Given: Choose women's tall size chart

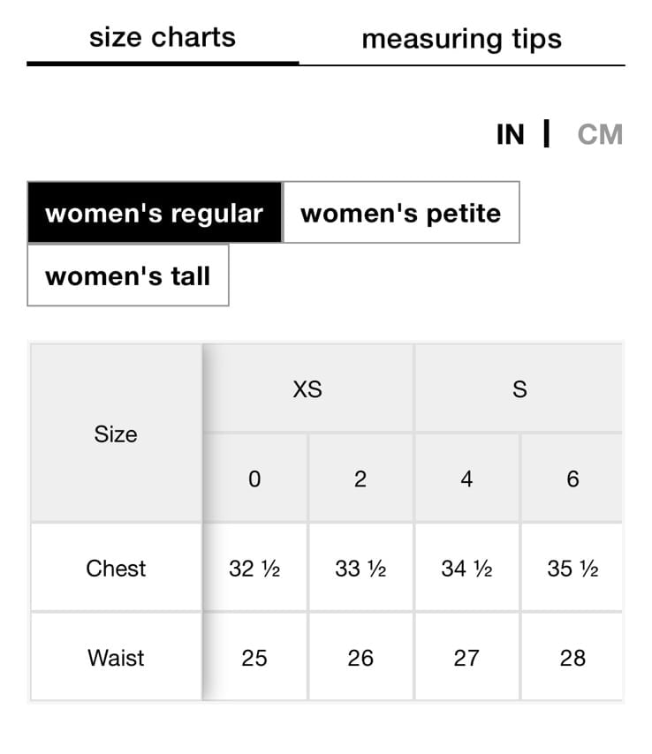Looking at the screenshot, I should (128, 275).
